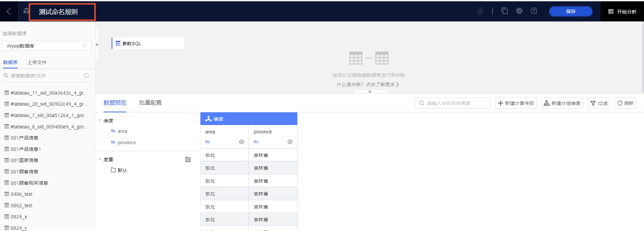The image size is (644, 231).
Task: Click the 新建计算字段 button
Action: [516, 103]
